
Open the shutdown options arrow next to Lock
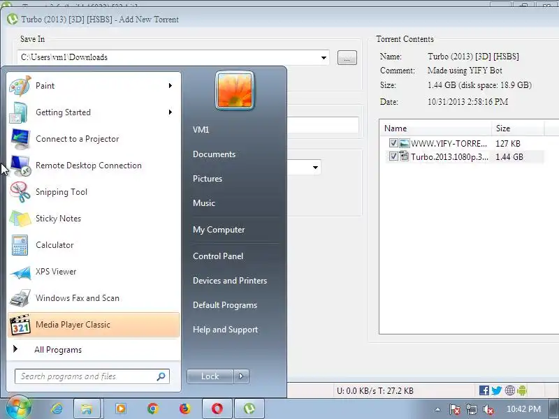[241, 376]
